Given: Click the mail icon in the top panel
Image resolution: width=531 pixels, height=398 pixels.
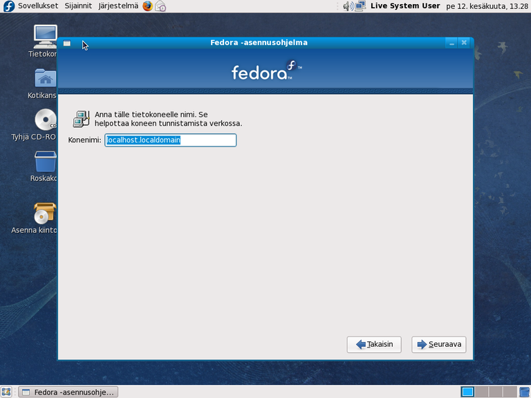Looking at the screenshot, I should coord(160,6).
